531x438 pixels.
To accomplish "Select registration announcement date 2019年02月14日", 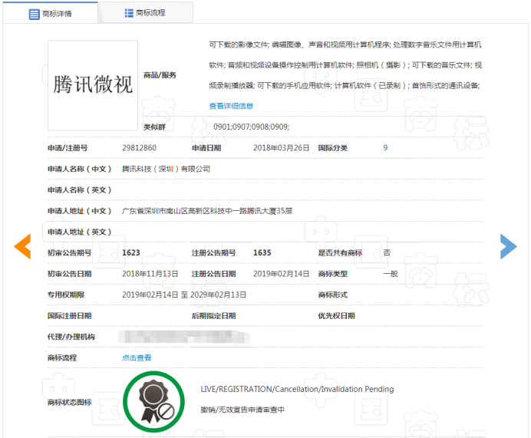I will pos(281,274).
